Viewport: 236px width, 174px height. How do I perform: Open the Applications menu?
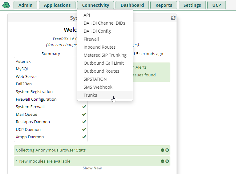pos(57,5)
